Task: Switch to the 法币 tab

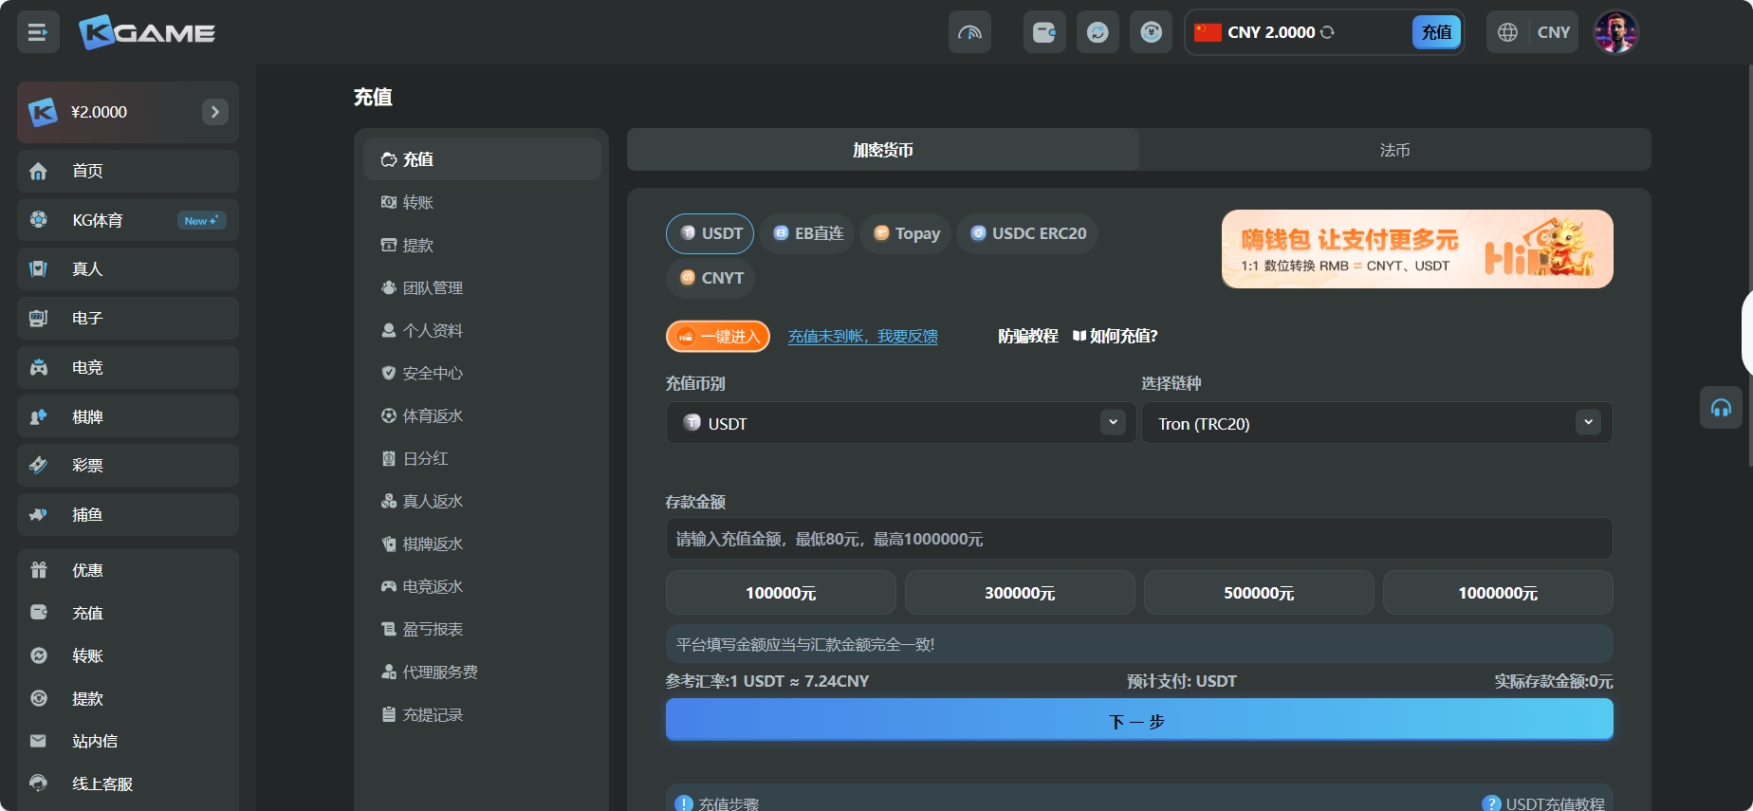Action: pyautogui.click(x=1394, y=150)
